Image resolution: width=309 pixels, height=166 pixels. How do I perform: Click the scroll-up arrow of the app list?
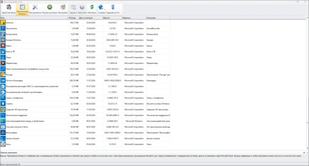pyautogui.click(x=307, y=18)
